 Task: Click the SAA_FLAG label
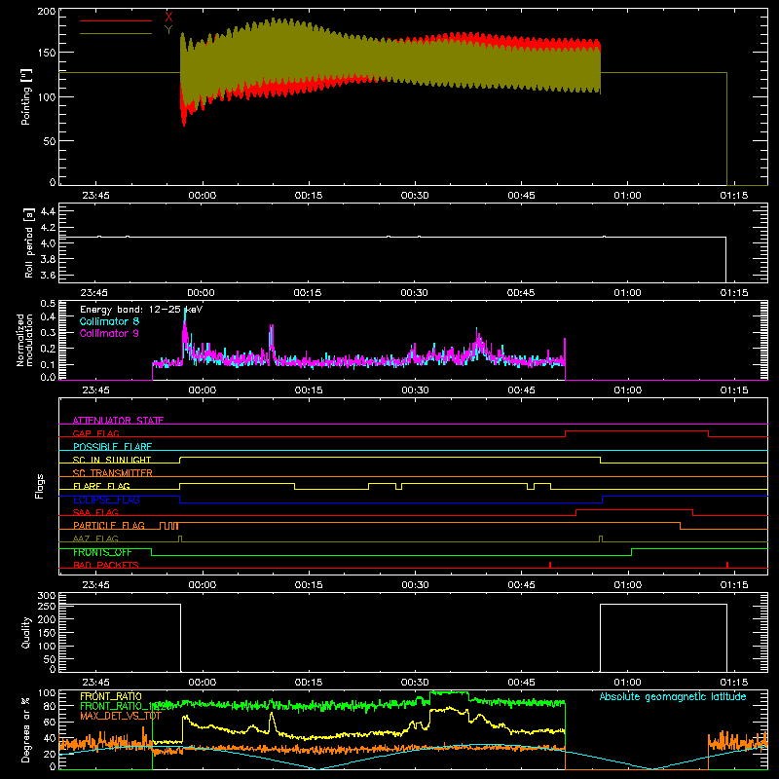pos(95,512)
